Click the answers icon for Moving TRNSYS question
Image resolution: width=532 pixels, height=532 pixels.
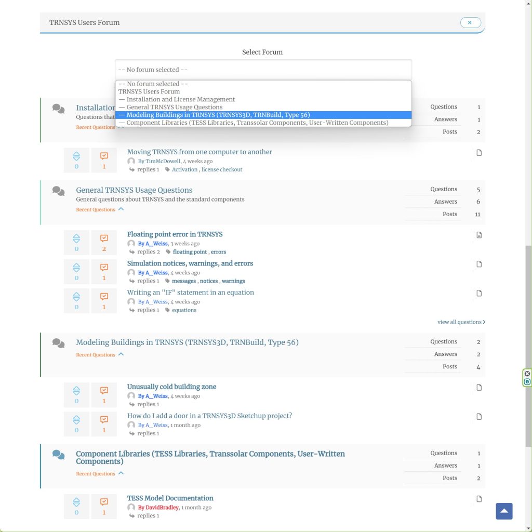coord(104,156)
